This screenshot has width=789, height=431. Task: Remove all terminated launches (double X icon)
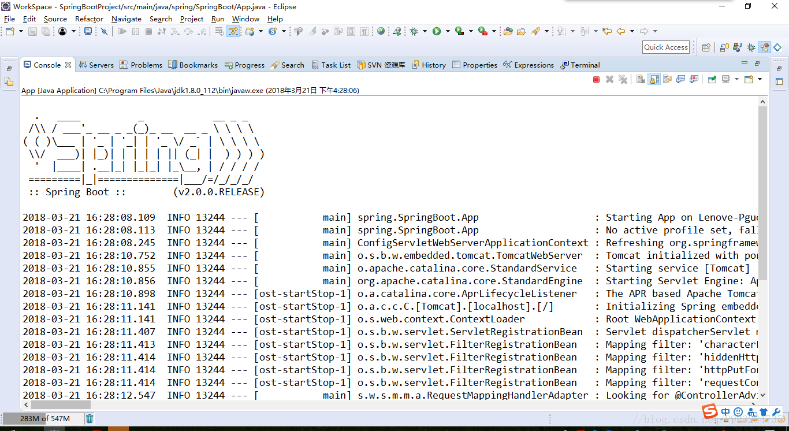point(623,79)
